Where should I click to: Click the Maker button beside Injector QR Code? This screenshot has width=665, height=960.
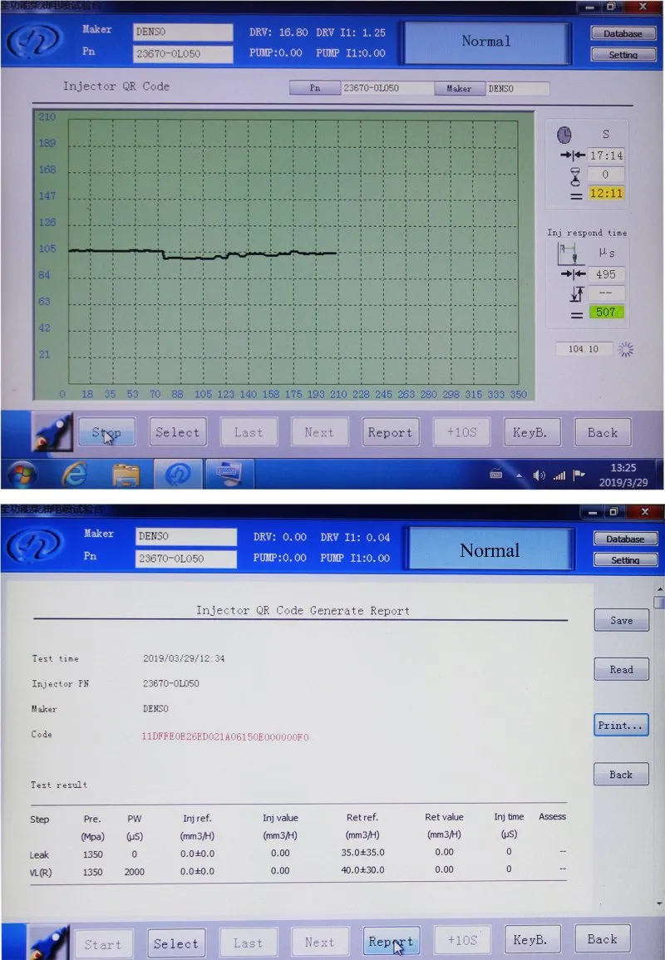(459, 88)
